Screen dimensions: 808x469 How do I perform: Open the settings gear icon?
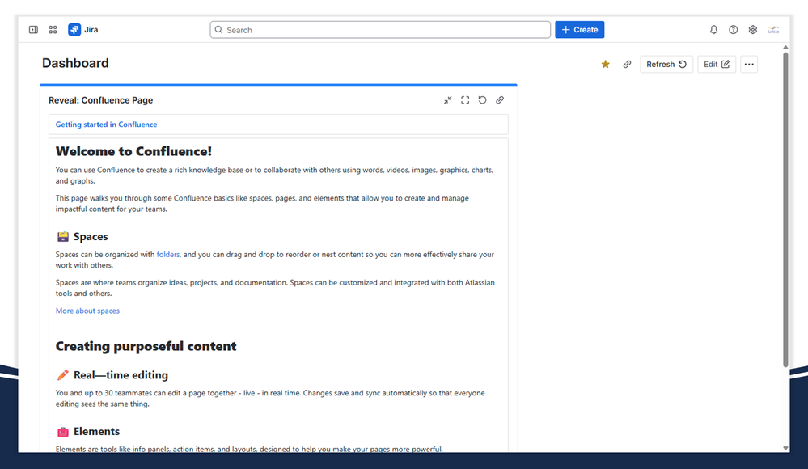tap(753, 30)
